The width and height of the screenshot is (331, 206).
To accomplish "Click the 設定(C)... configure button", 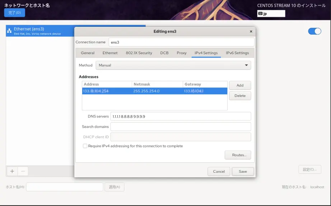I will tap(310, 170).
